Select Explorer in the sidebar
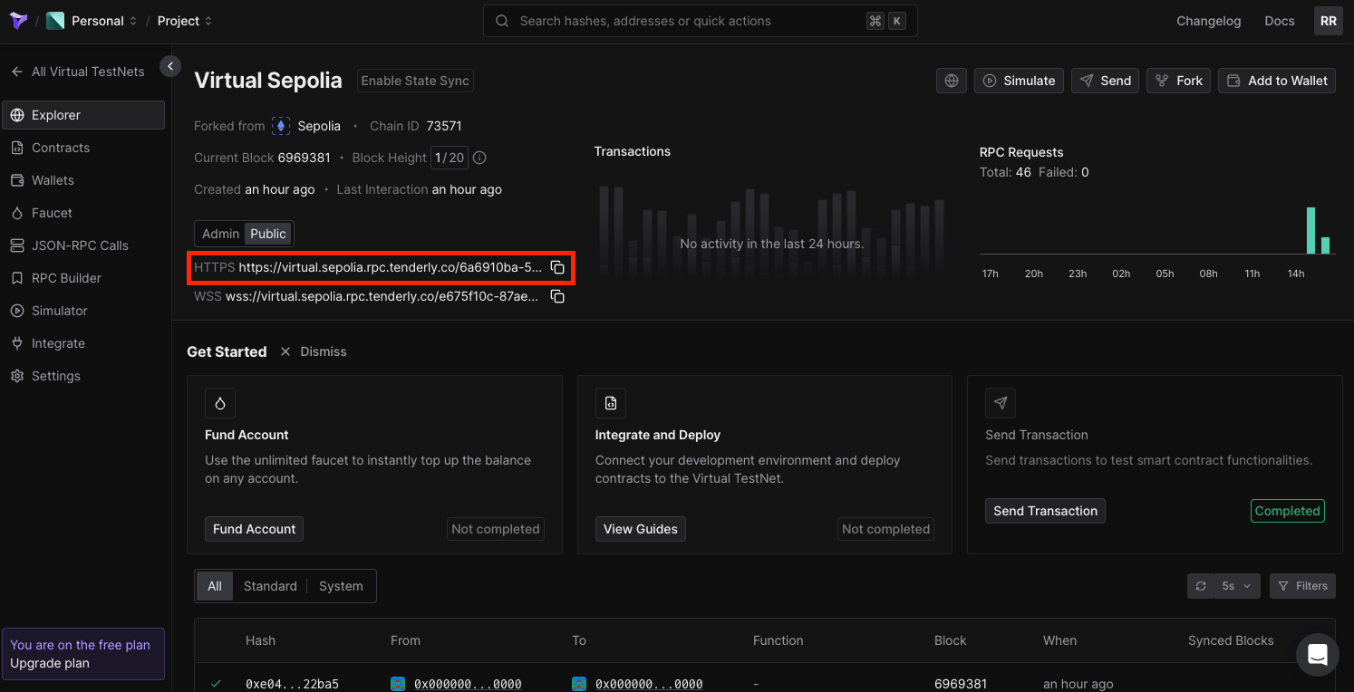This screenshot has height=692, width=1354. pyautogui.click(x=83, y=115)
